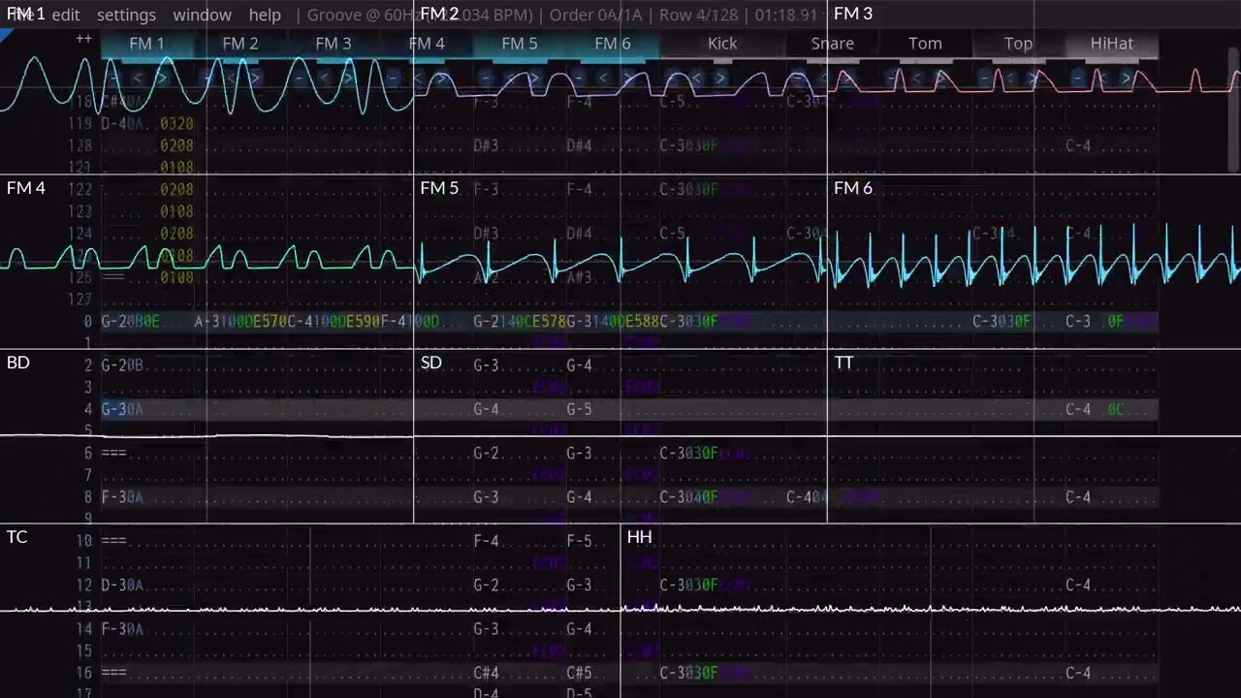Click the right arrow under Tom
Viewport: 1241px width, 698px height.
pos(939,78)
